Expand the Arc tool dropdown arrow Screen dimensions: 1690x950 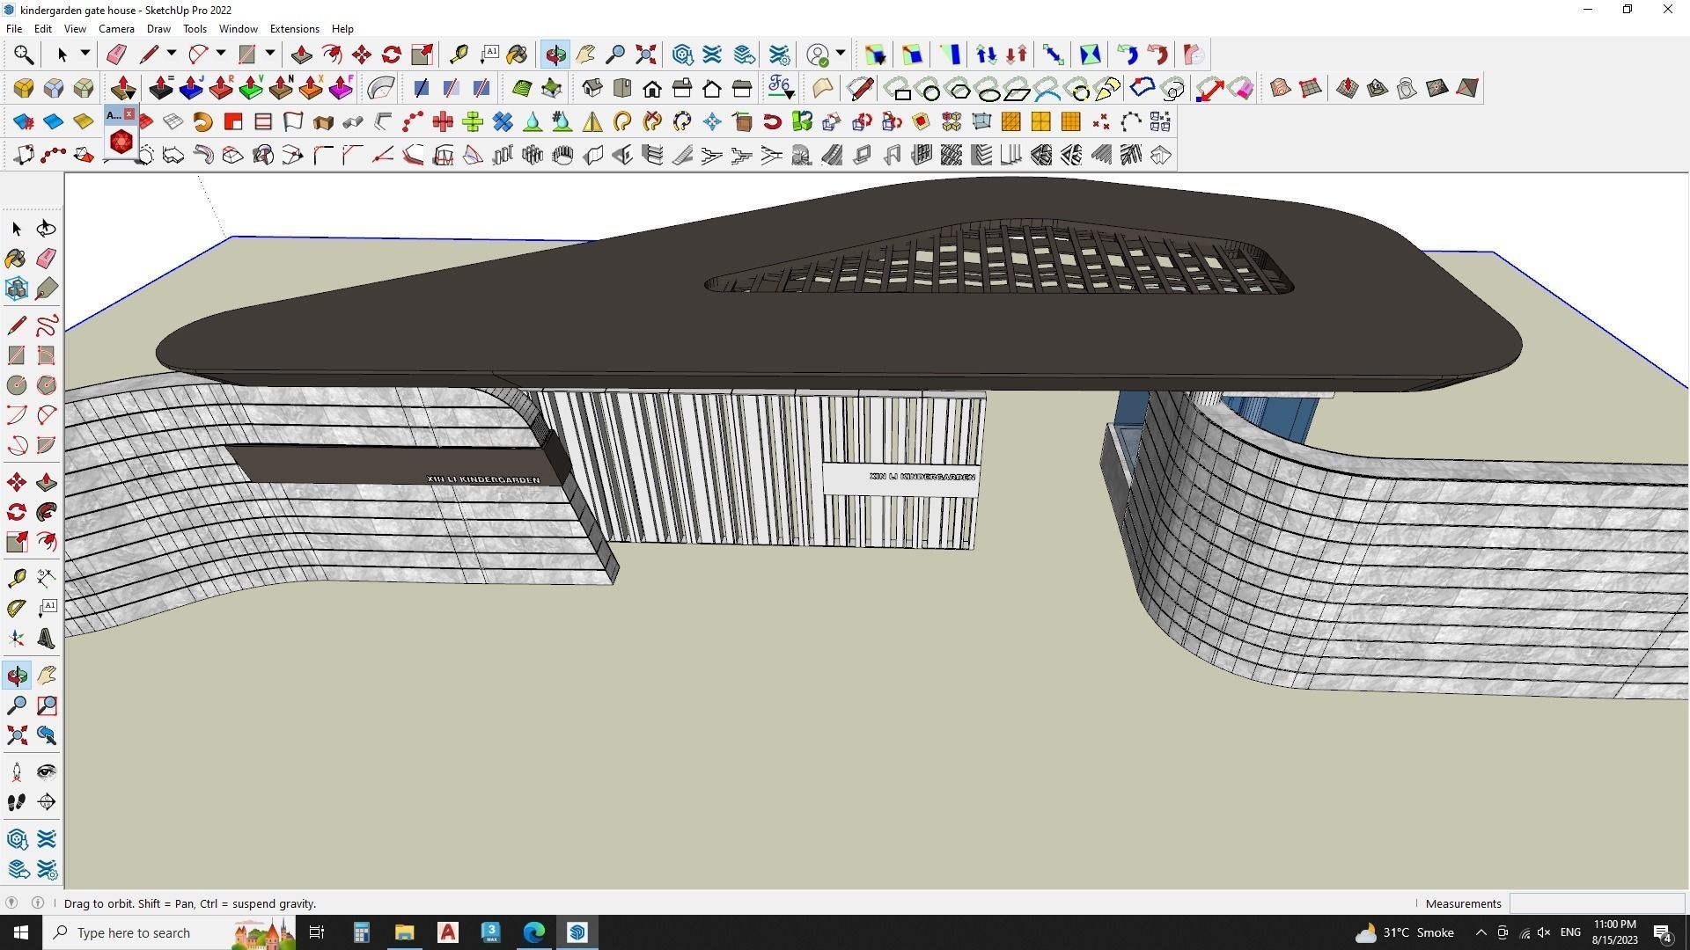coord(221,54)
